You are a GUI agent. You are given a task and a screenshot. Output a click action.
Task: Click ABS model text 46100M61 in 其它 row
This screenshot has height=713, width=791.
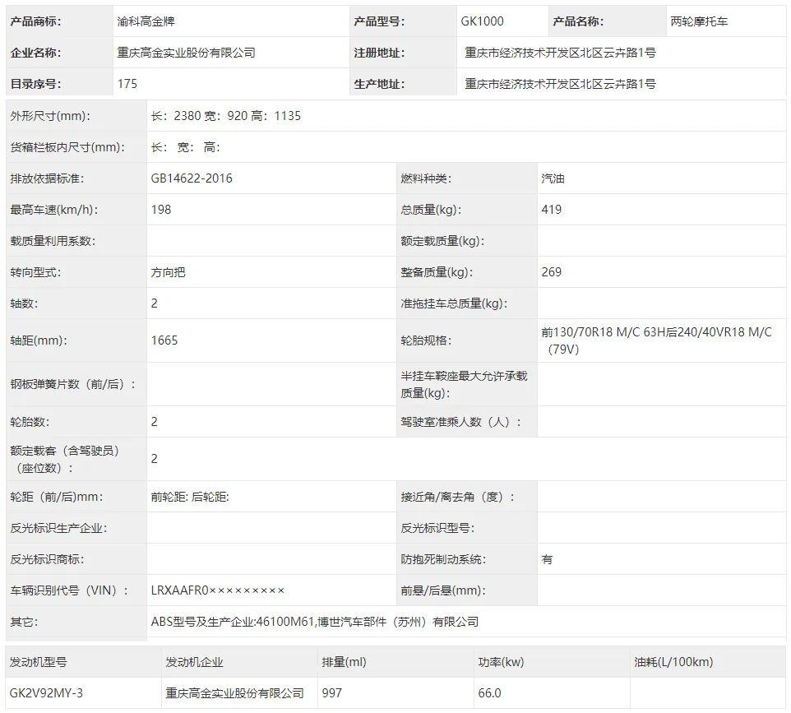point(285,623)
